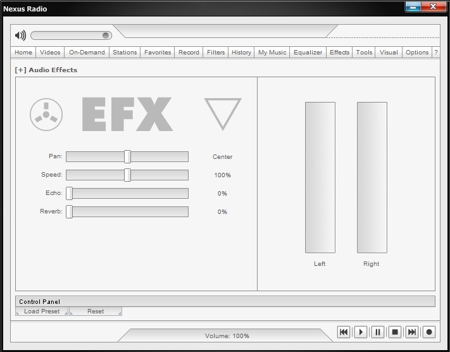Click the top now-playing display panel
This screenshot has width=450, height=352.
coord(225,31)
